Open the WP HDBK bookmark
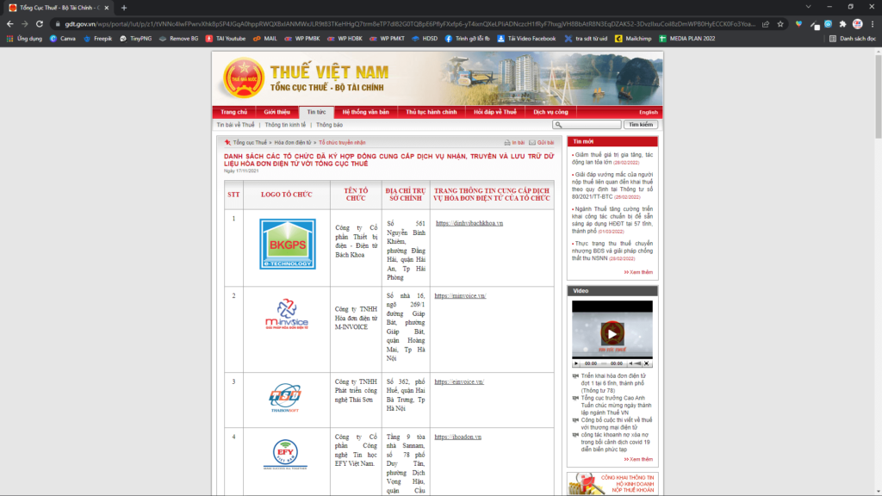The image size is (882, 496). 345,39
